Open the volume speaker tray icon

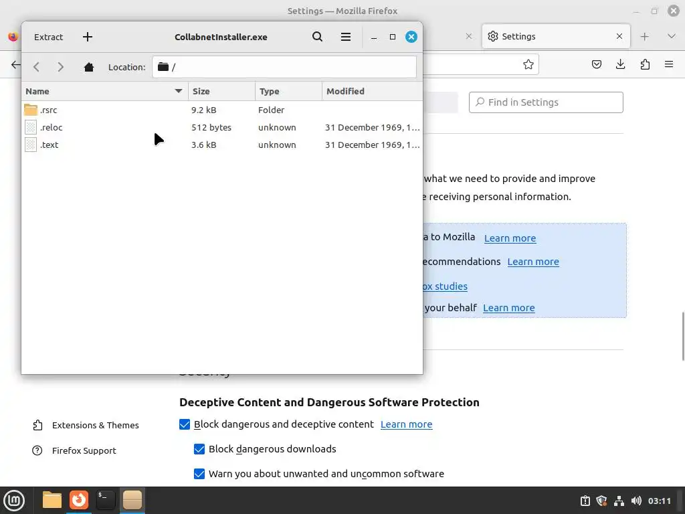tap(636, 501)
